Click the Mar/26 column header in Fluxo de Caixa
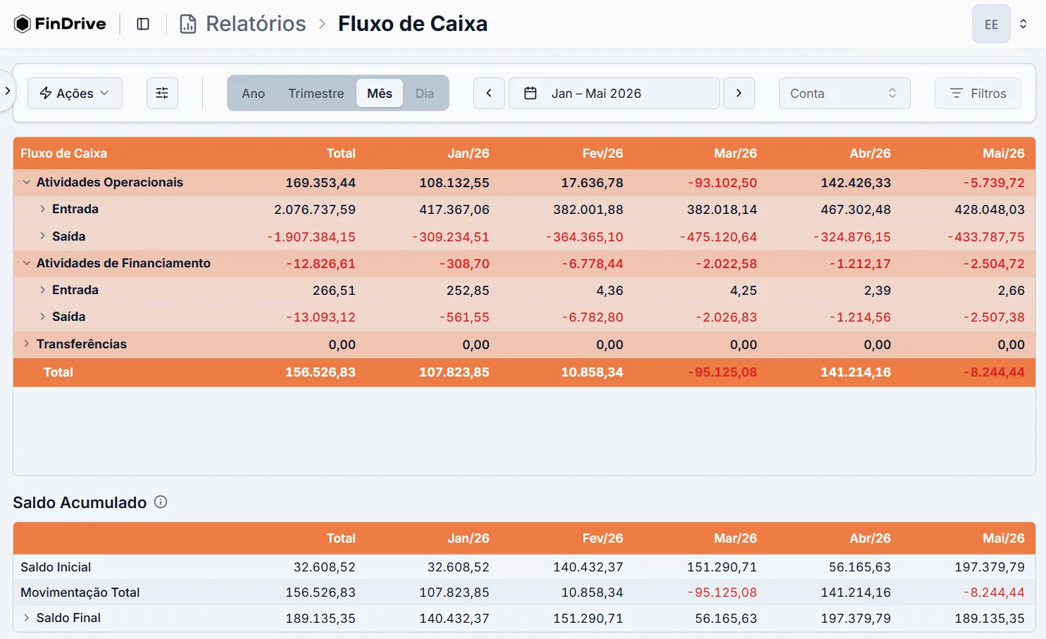The width and height of the screenshot is (1046, 639). pos(735,153)
